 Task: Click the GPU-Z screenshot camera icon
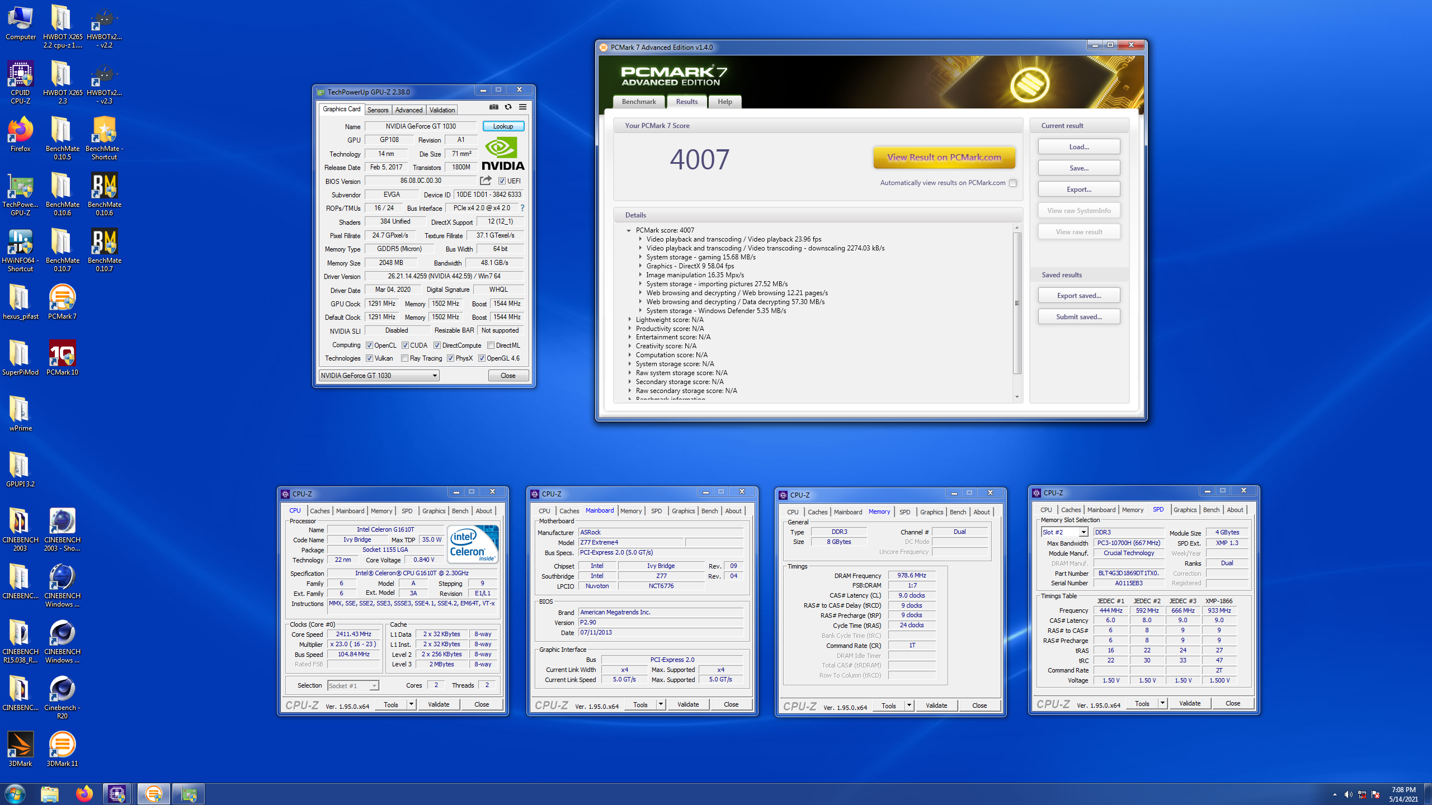(493, 107)
